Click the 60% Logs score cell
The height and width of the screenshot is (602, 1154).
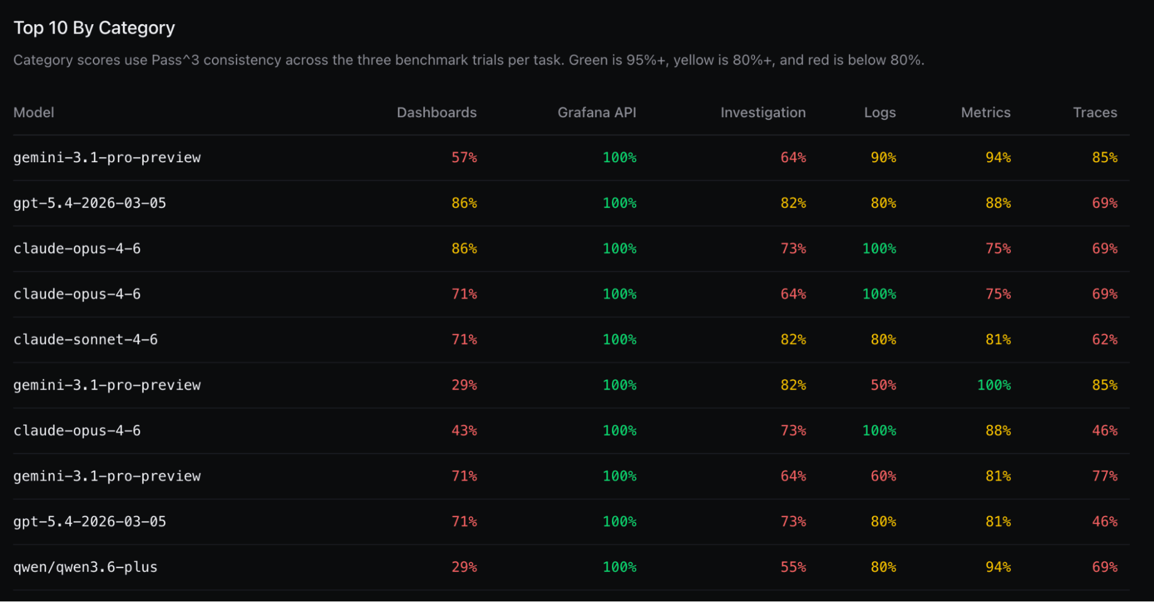[883, 476]
